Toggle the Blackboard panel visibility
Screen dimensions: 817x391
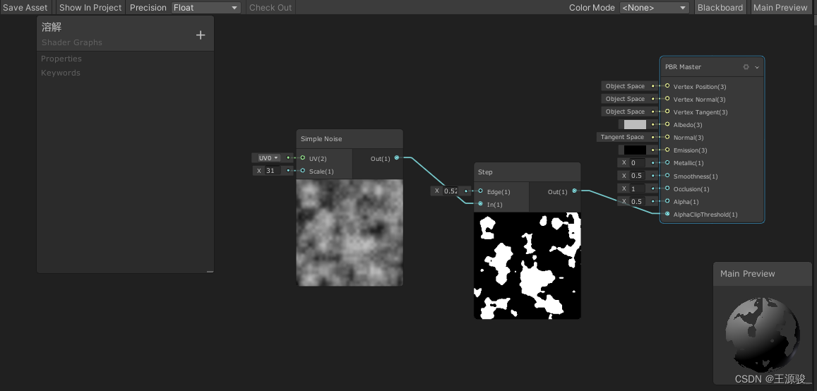click(720, 8)
